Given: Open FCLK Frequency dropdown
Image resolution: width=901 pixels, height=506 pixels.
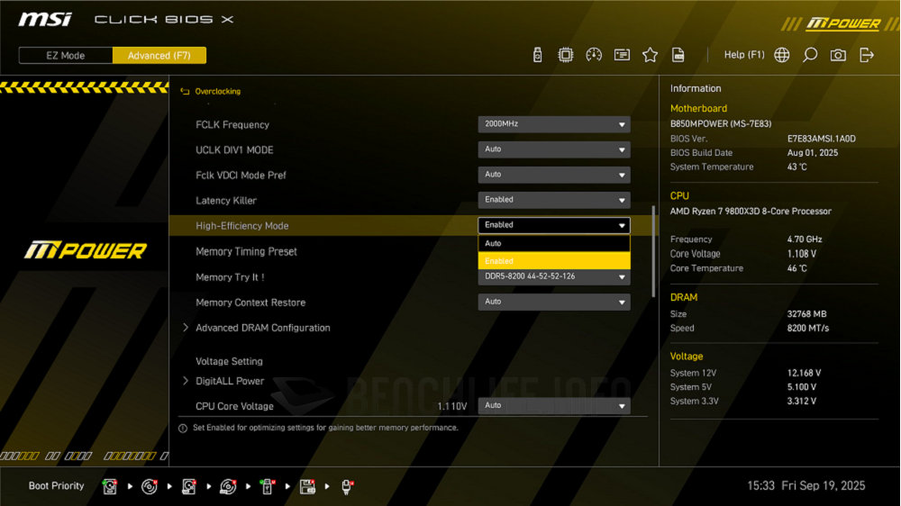Looking at the screenshot, I should tap(554, 124).
